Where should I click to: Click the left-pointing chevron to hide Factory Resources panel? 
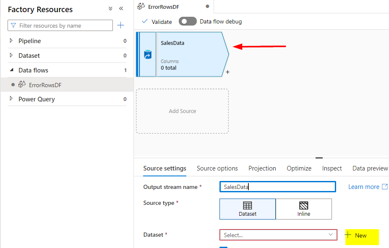(121, 8)
